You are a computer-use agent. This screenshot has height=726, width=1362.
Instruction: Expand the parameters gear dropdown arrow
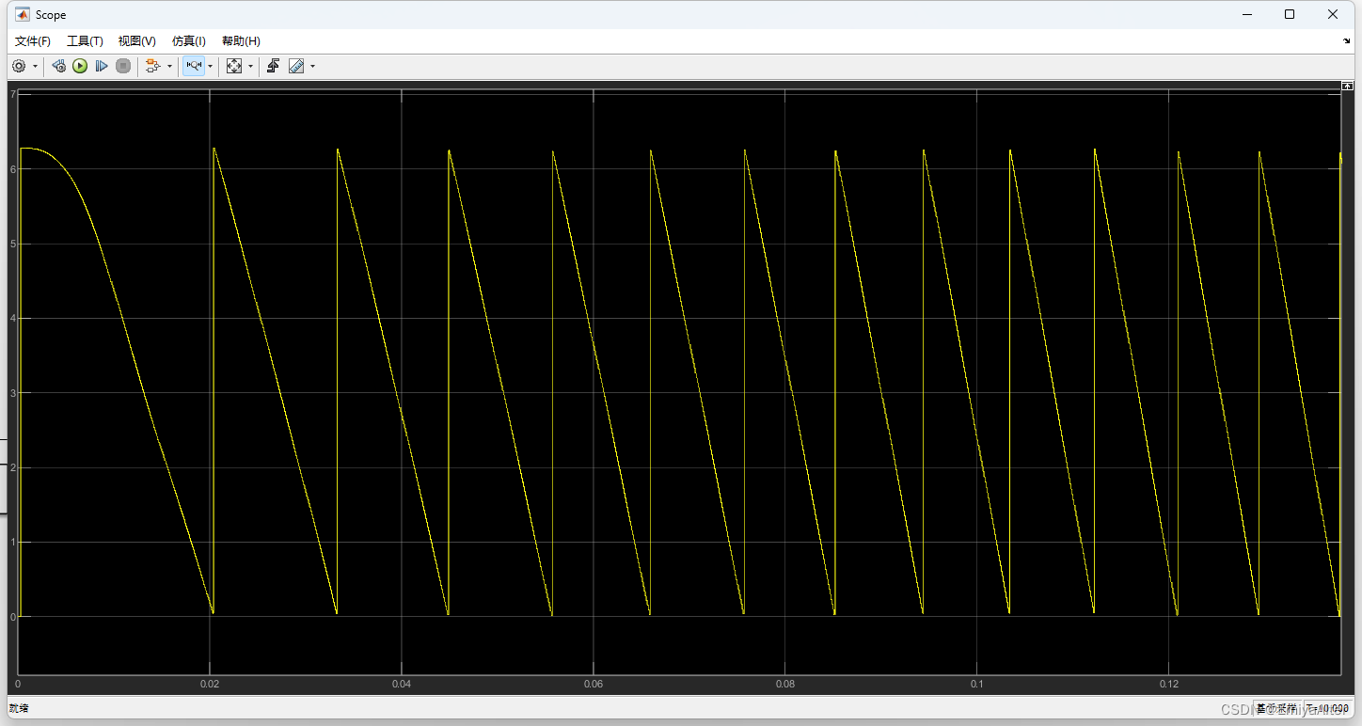pyautogui.click(x=35, y=66)
